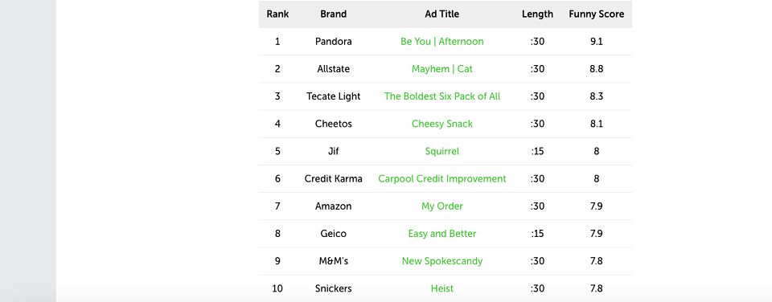Click the 'Ad Title' column header

441,14
